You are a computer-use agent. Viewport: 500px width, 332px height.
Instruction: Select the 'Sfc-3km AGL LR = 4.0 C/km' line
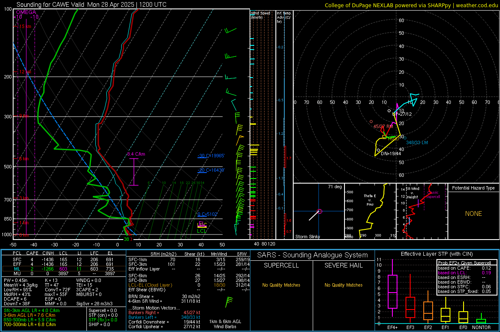pos(32,310)
